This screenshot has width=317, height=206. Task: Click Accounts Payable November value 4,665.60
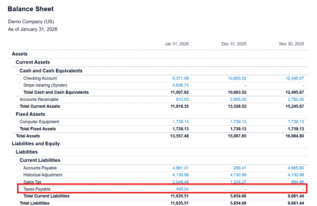tap(296, 168)
